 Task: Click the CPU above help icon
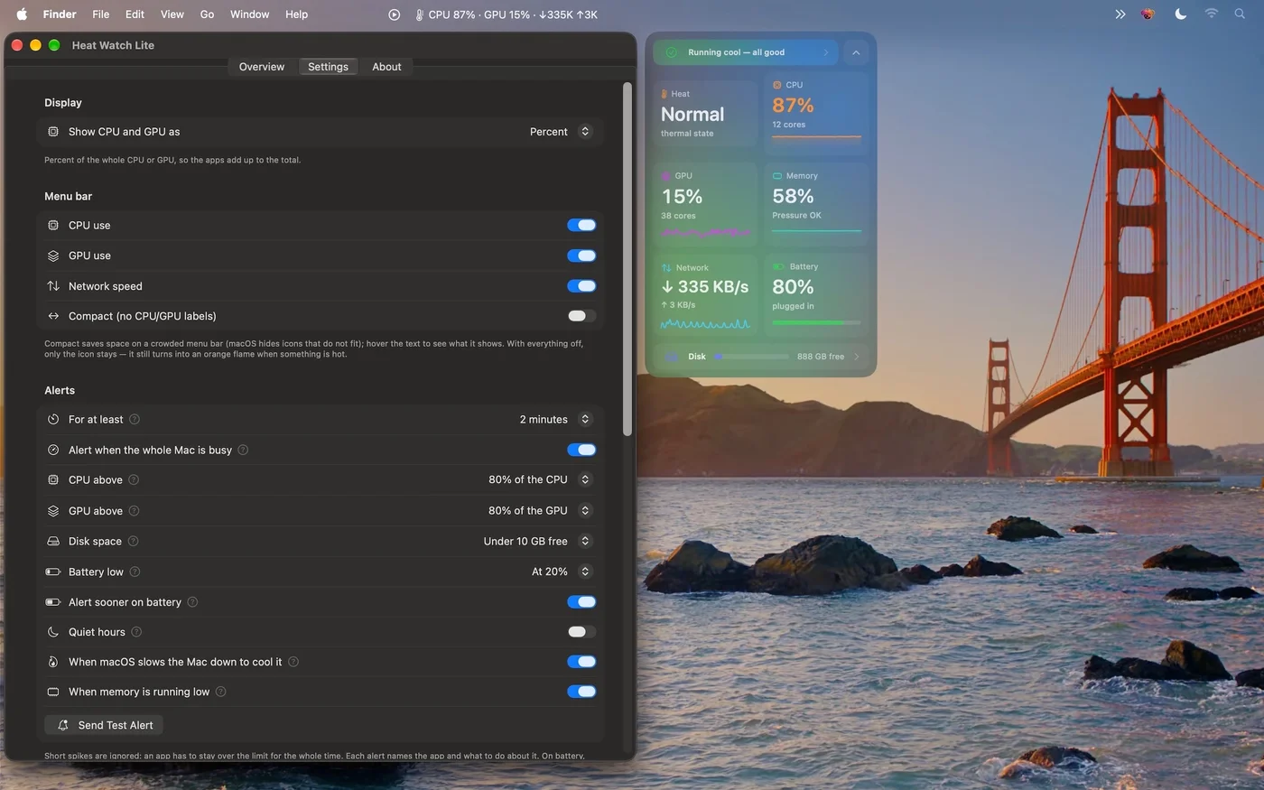pos(134,479)
